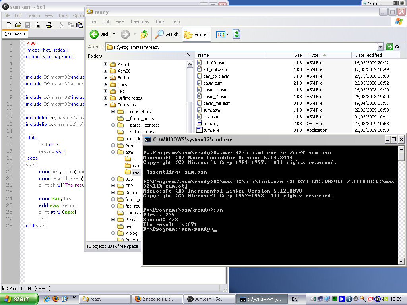Select the sum.exe file in list
Image resolution: width=407 pixels, height=305 pixels.
pyautogui.click(x=211, y=130)
